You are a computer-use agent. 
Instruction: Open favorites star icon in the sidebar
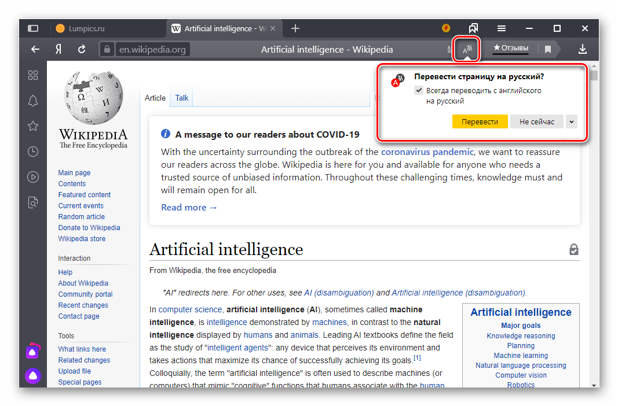[x=33, y=126]
